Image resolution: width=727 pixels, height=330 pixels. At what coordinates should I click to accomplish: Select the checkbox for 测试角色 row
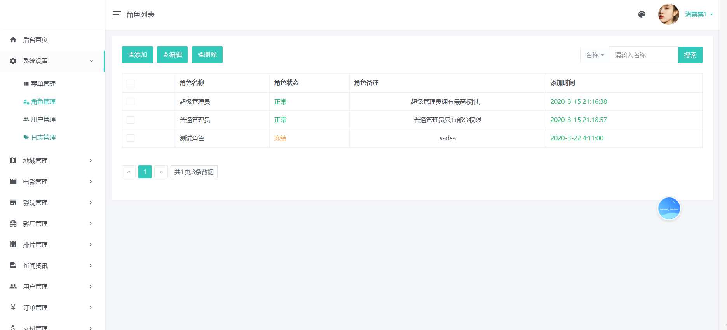pos(131,138)
